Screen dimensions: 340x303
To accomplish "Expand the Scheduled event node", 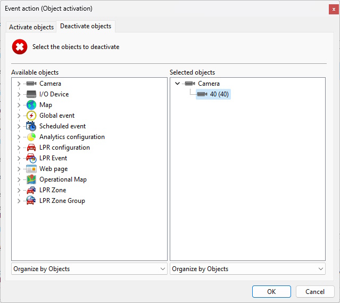I will [x=19, y=126].
